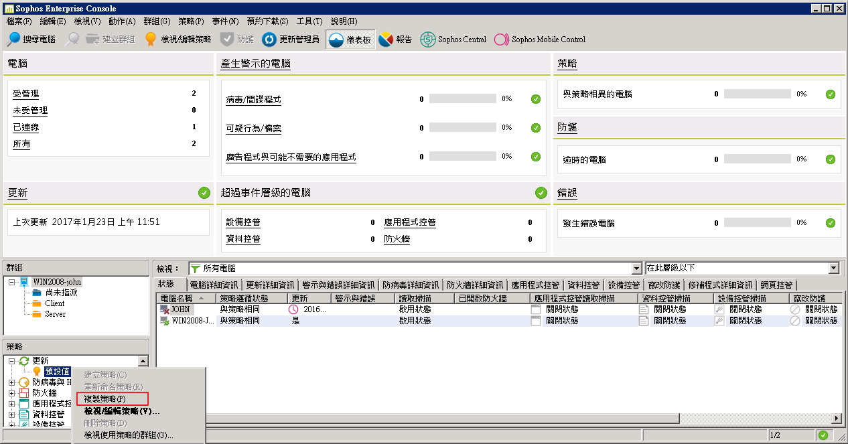848x444 pixels.
Task: Open the 所有電腦 view filter dropdown
Action: pos(637,269)
